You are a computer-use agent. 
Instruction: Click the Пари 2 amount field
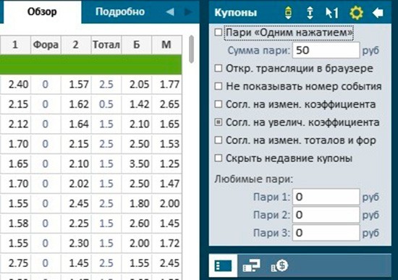(326, 215)
